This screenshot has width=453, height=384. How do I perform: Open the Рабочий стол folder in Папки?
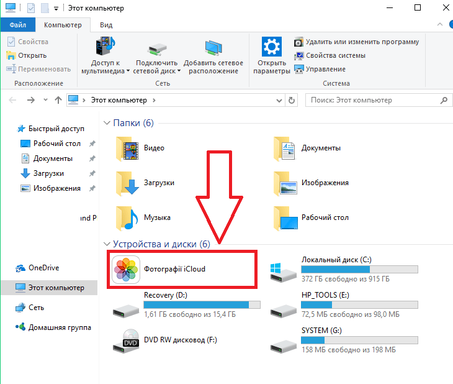point(311,217)
